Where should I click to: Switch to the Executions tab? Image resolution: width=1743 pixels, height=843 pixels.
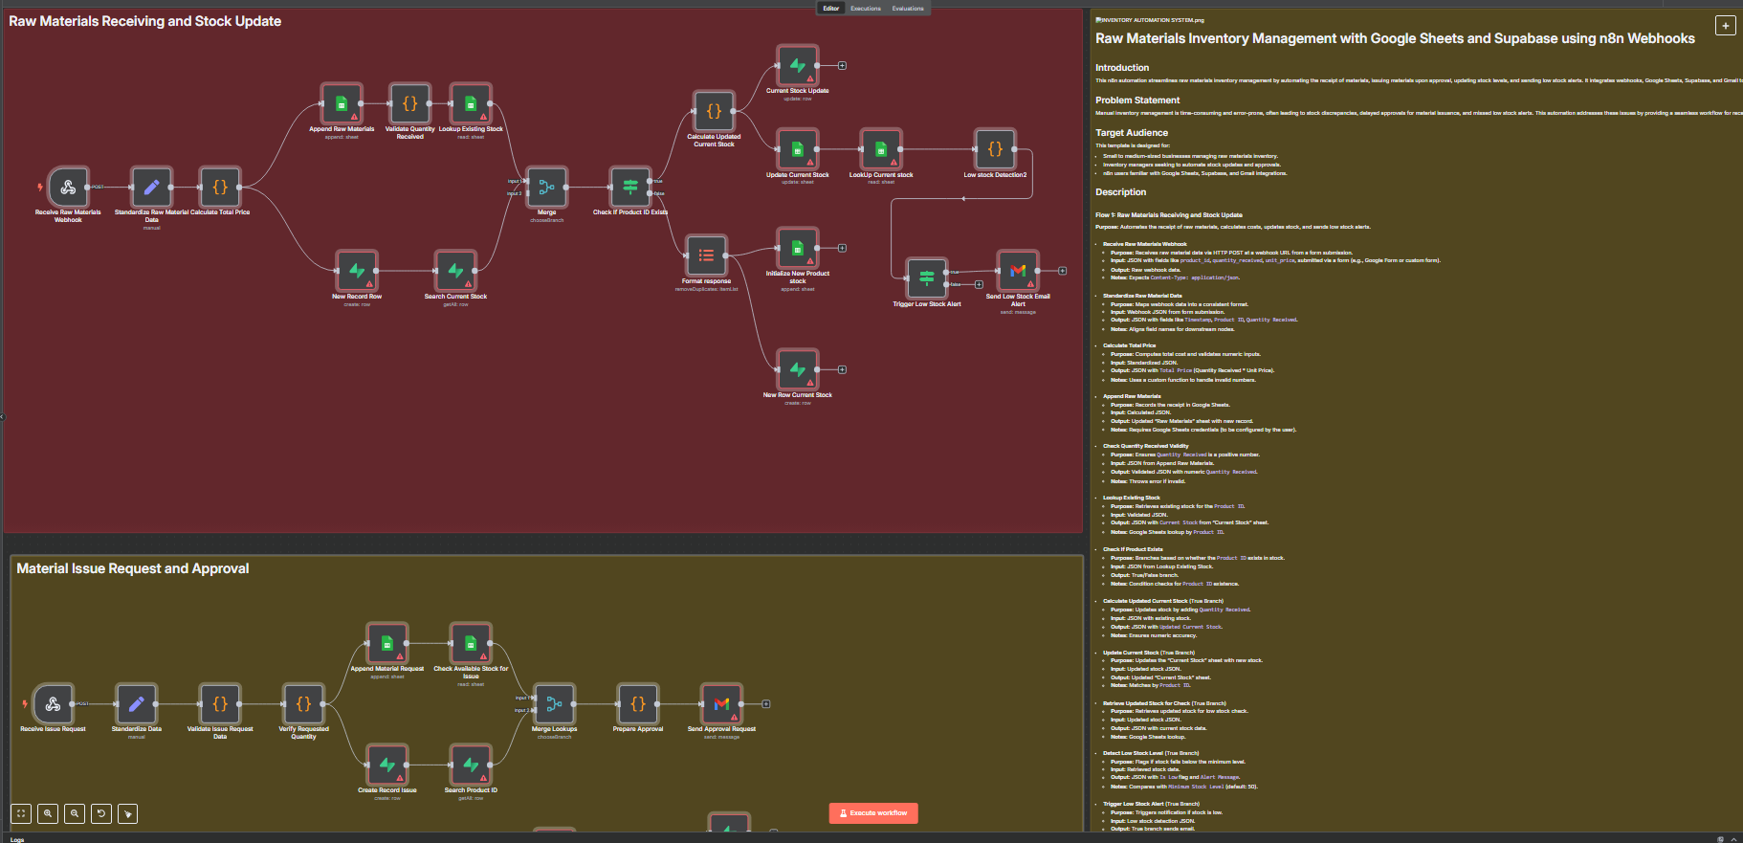[x=866, y=9]
